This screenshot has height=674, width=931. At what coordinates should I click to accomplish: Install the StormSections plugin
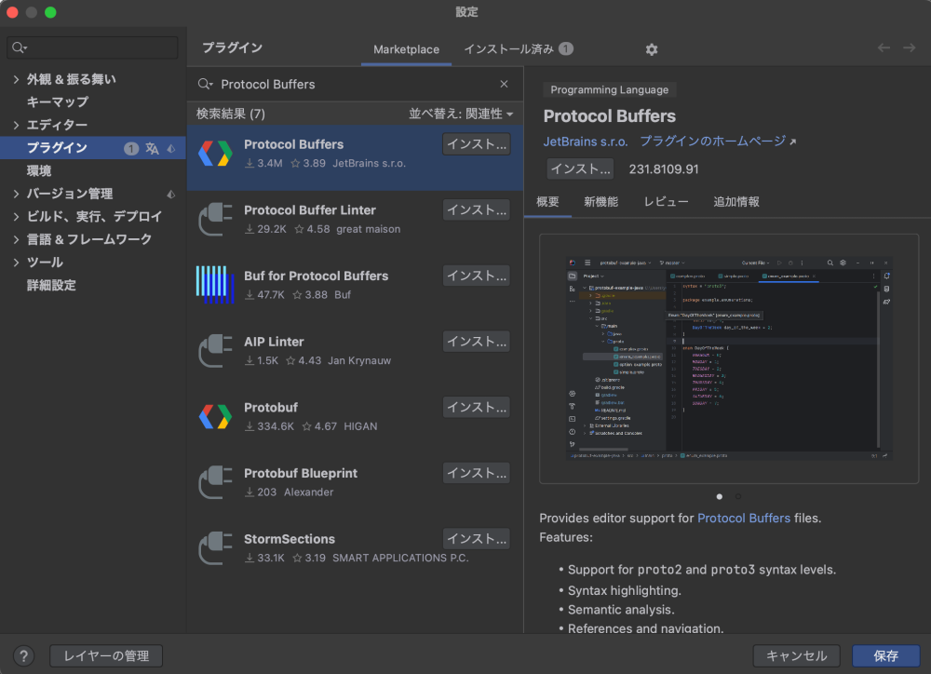[476, 539]
